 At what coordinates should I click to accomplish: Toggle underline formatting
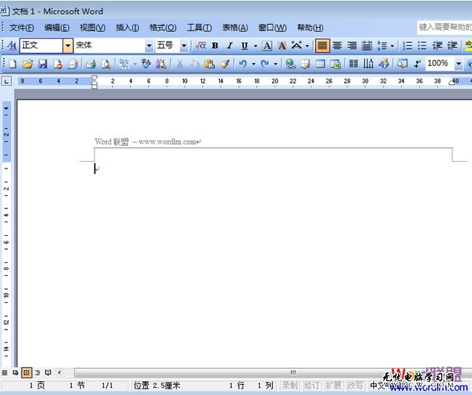click(x=245, y=46)
